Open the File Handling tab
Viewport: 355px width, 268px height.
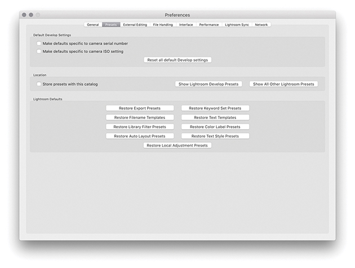point(163,25)
